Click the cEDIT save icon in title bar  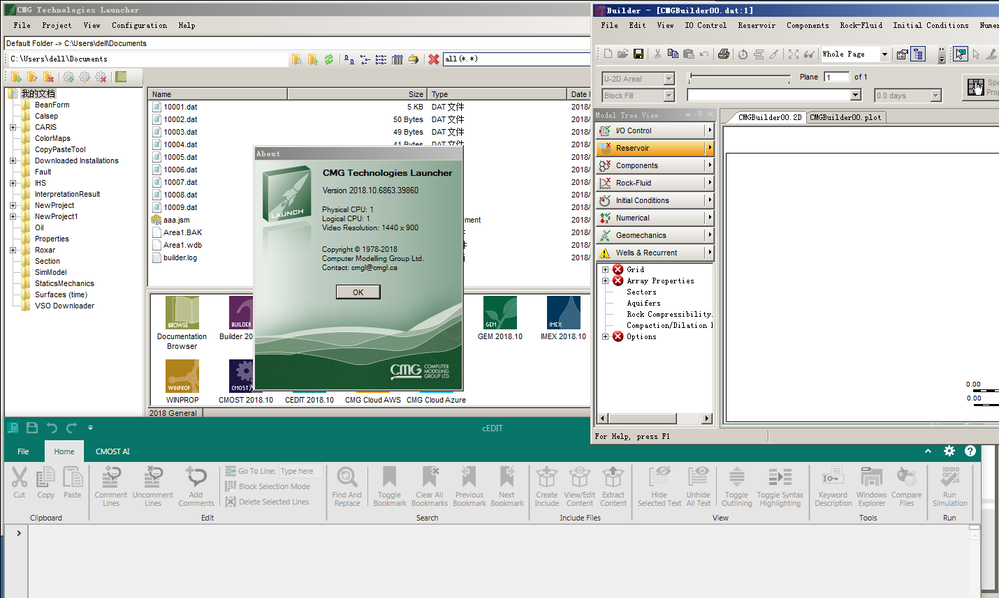[x=31, y=428]
